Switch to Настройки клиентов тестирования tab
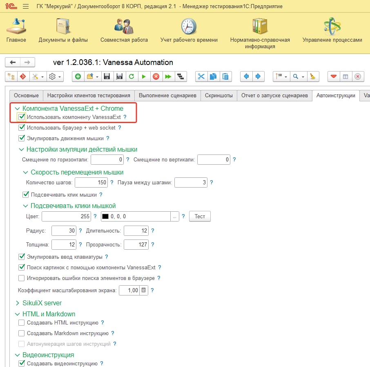Viewport: 370px width, 367px height. [x=89, y=95]
